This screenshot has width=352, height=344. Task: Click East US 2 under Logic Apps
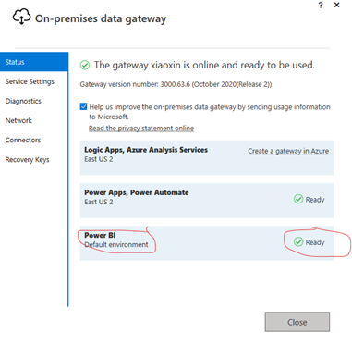(x=99, y=159)
